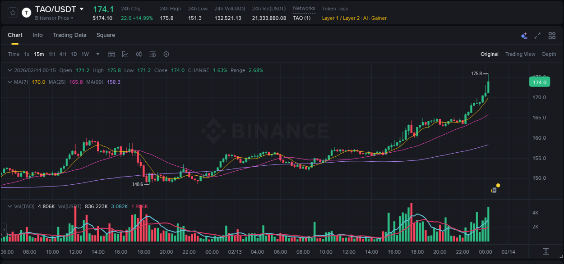The image size is (564, 264).
Task: Select the 1D timeframe
Action: tap(73, 54)
